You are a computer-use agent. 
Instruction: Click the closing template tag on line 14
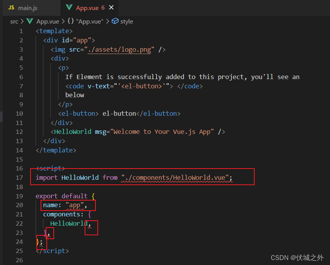coord(56,150)
